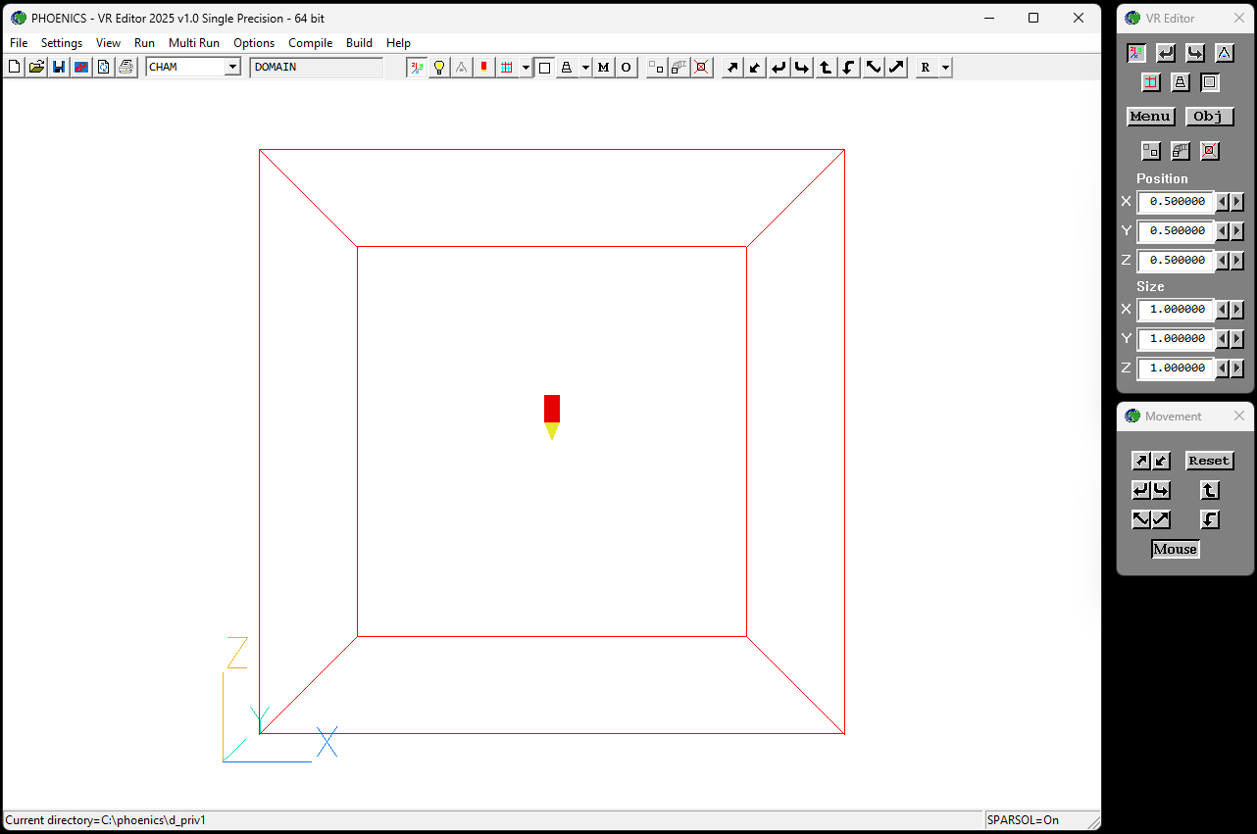
Task: Open the Options menu
Action: (254, 43)
